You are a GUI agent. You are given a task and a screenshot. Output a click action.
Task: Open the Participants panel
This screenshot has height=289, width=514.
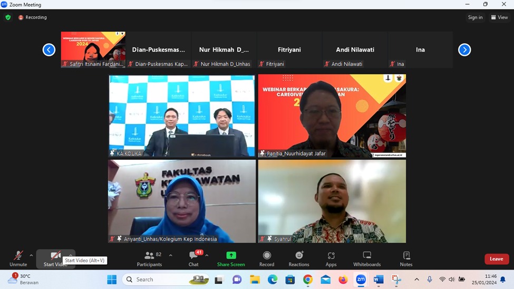coord(149,258)
